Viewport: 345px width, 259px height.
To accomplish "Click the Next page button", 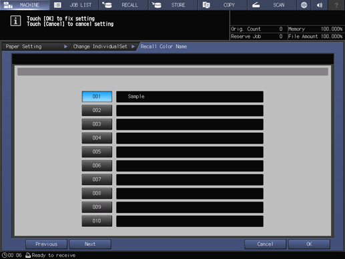I will (90, 244).
